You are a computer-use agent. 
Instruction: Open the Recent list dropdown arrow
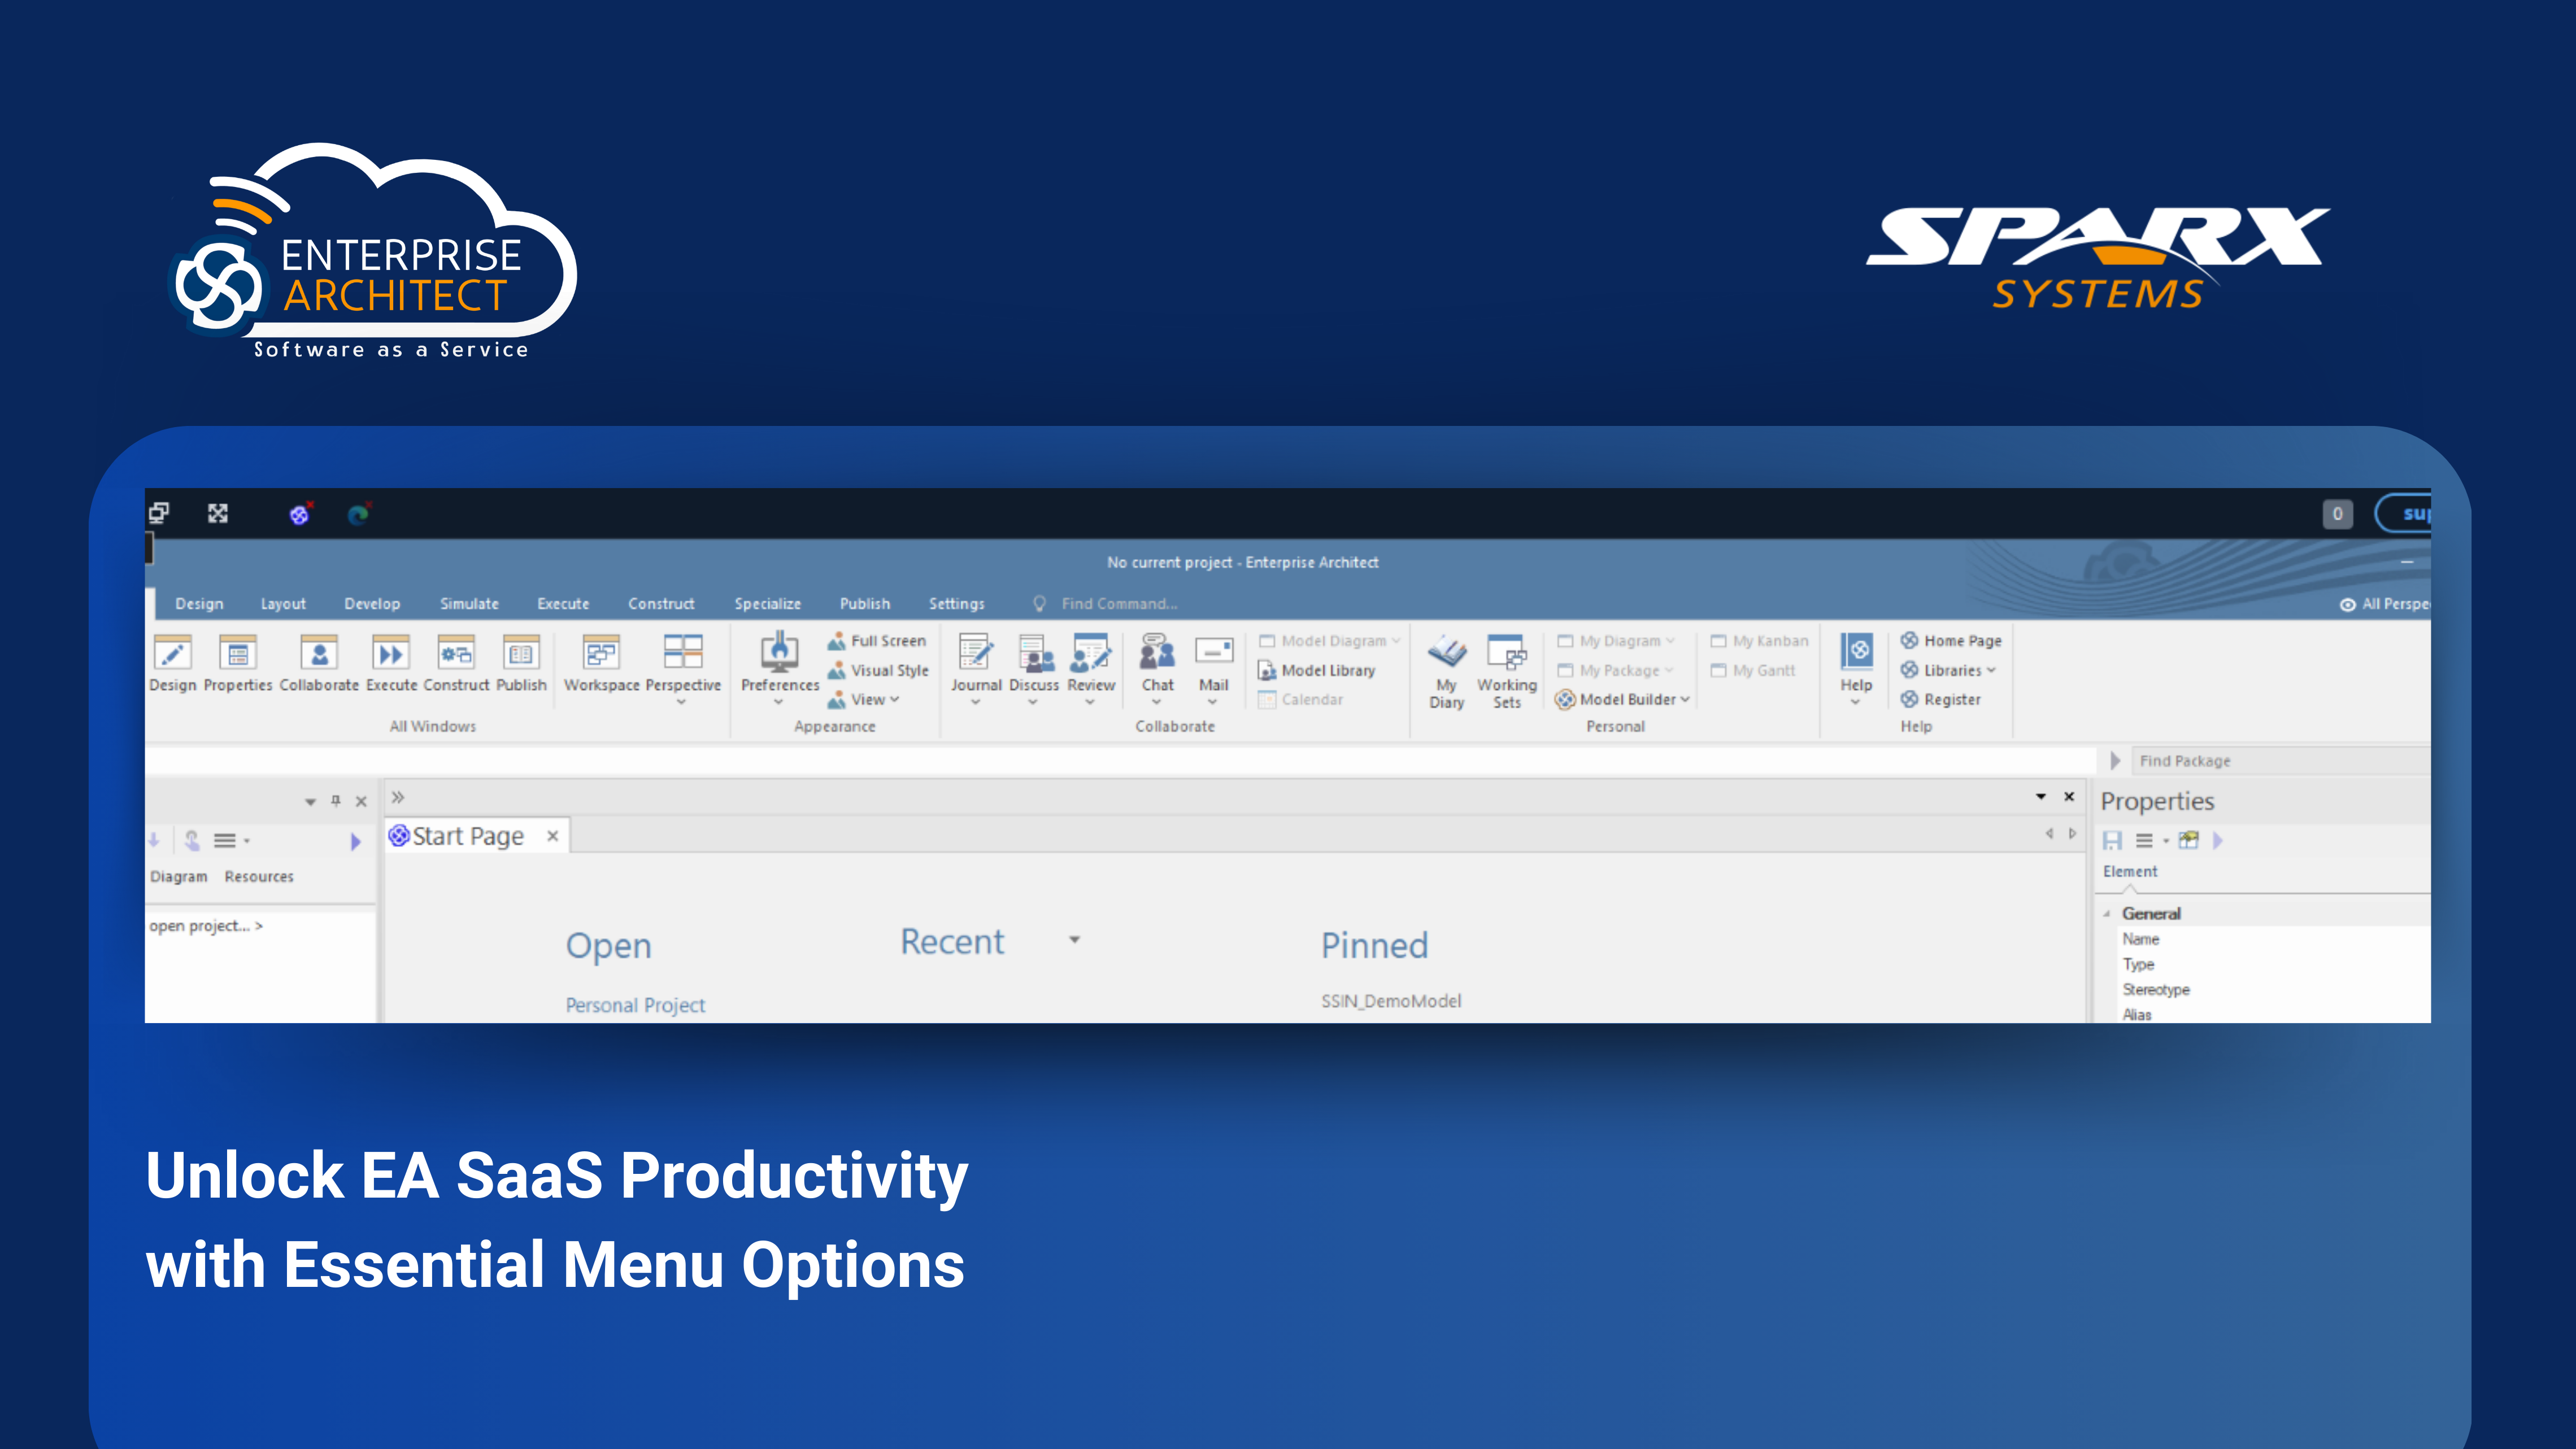(x=1074, y=940)
